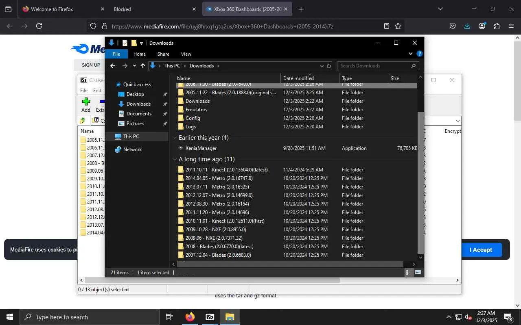Open Customize Quick Access Toolbar dropdown
The image size is (521, 325).
[x=142, y=43]
